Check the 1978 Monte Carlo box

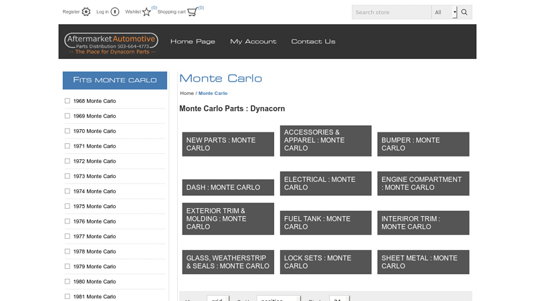point(68,252)
